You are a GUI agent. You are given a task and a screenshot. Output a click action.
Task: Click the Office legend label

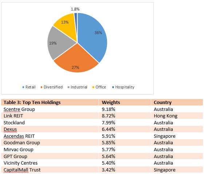pos(101,87)
